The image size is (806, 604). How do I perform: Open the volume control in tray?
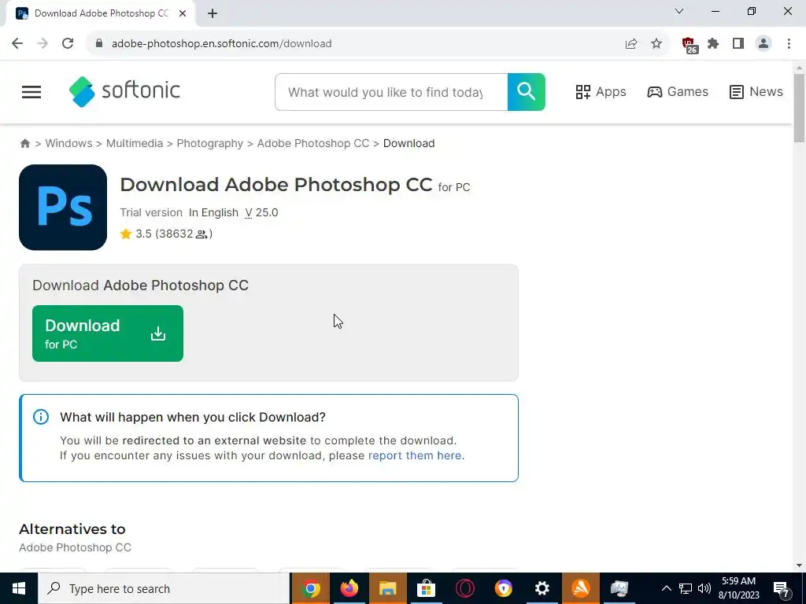(704, 588)
